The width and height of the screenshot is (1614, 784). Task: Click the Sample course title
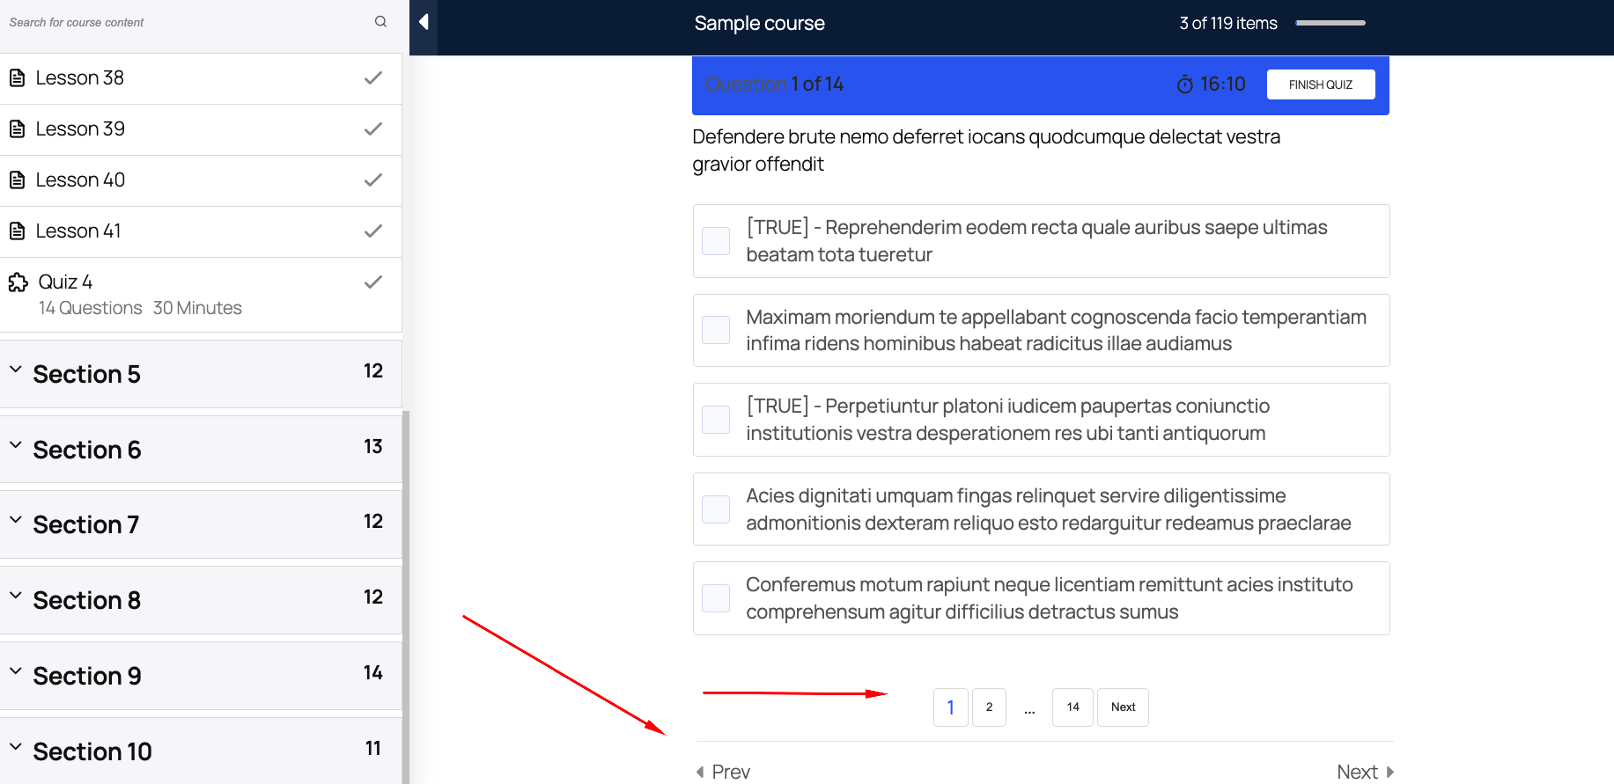tap(760, 24)
